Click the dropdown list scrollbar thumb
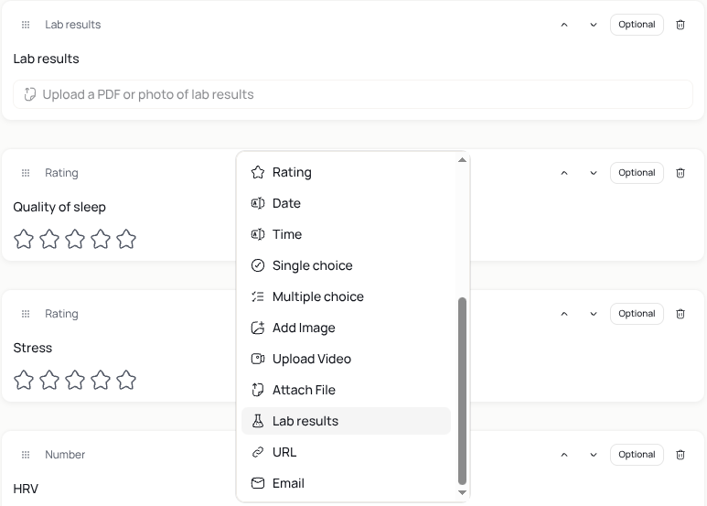This screenshot has height=506, width=707. pos(462,391)
